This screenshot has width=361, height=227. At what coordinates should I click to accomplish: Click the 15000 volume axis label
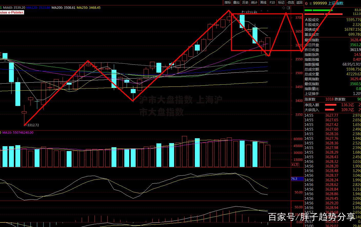click(298, 160)
